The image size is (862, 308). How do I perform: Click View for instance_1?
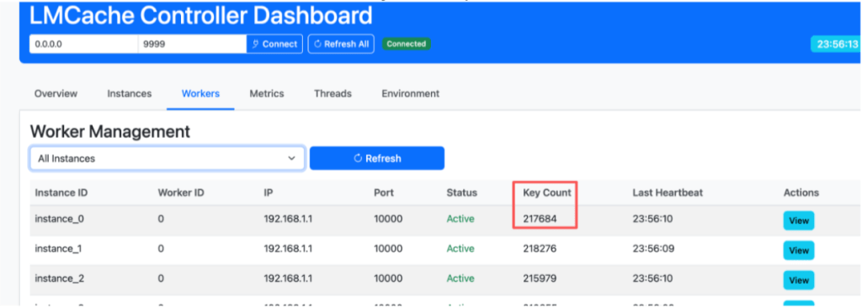click(x=799, y=250)
